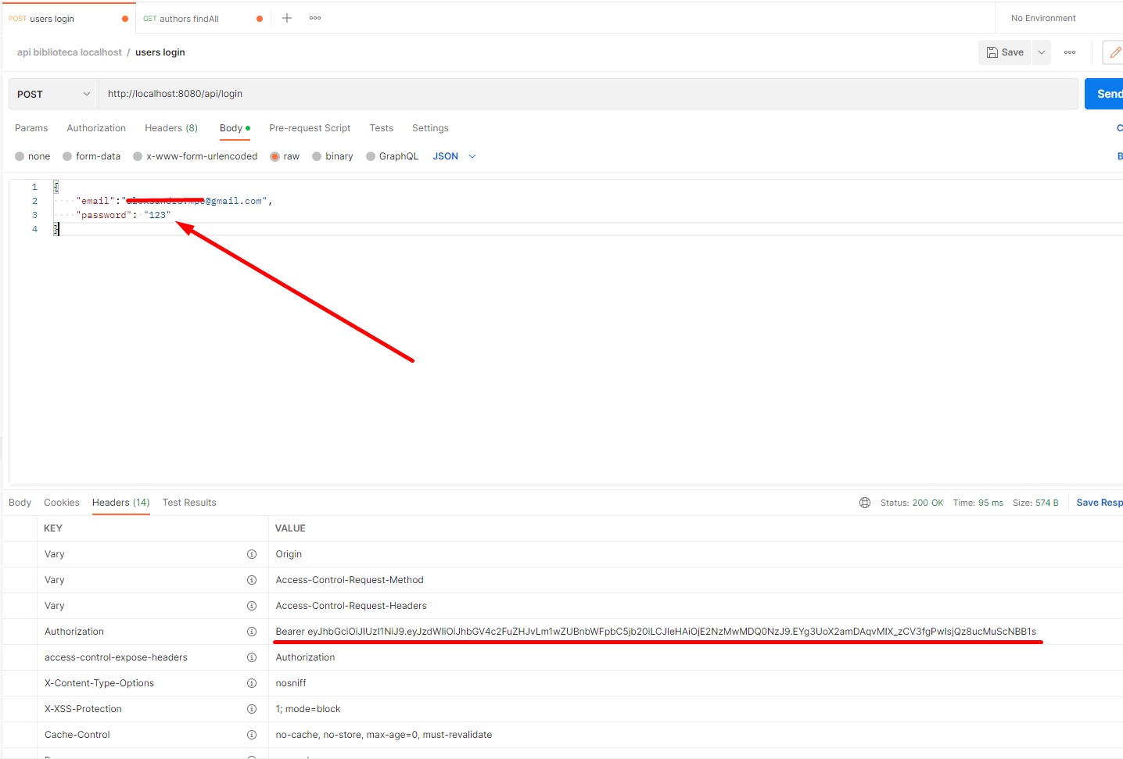1123x759 pixels.
Task: Open the request Body tab
Action: pos(235,128)
